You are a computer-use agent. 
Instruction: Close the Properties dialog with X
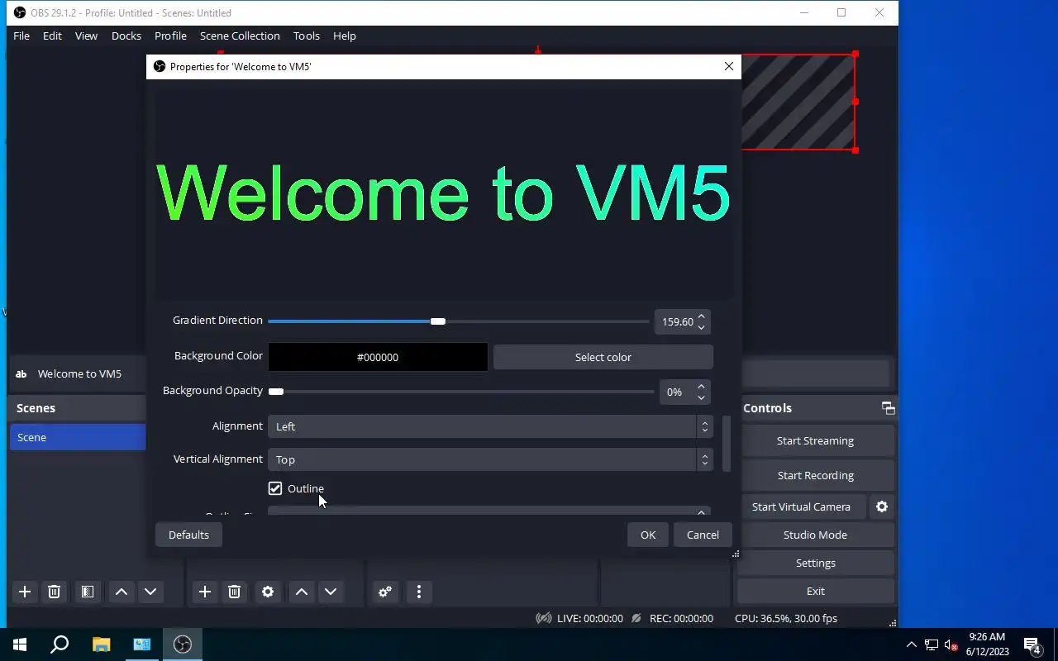[729, 66]
